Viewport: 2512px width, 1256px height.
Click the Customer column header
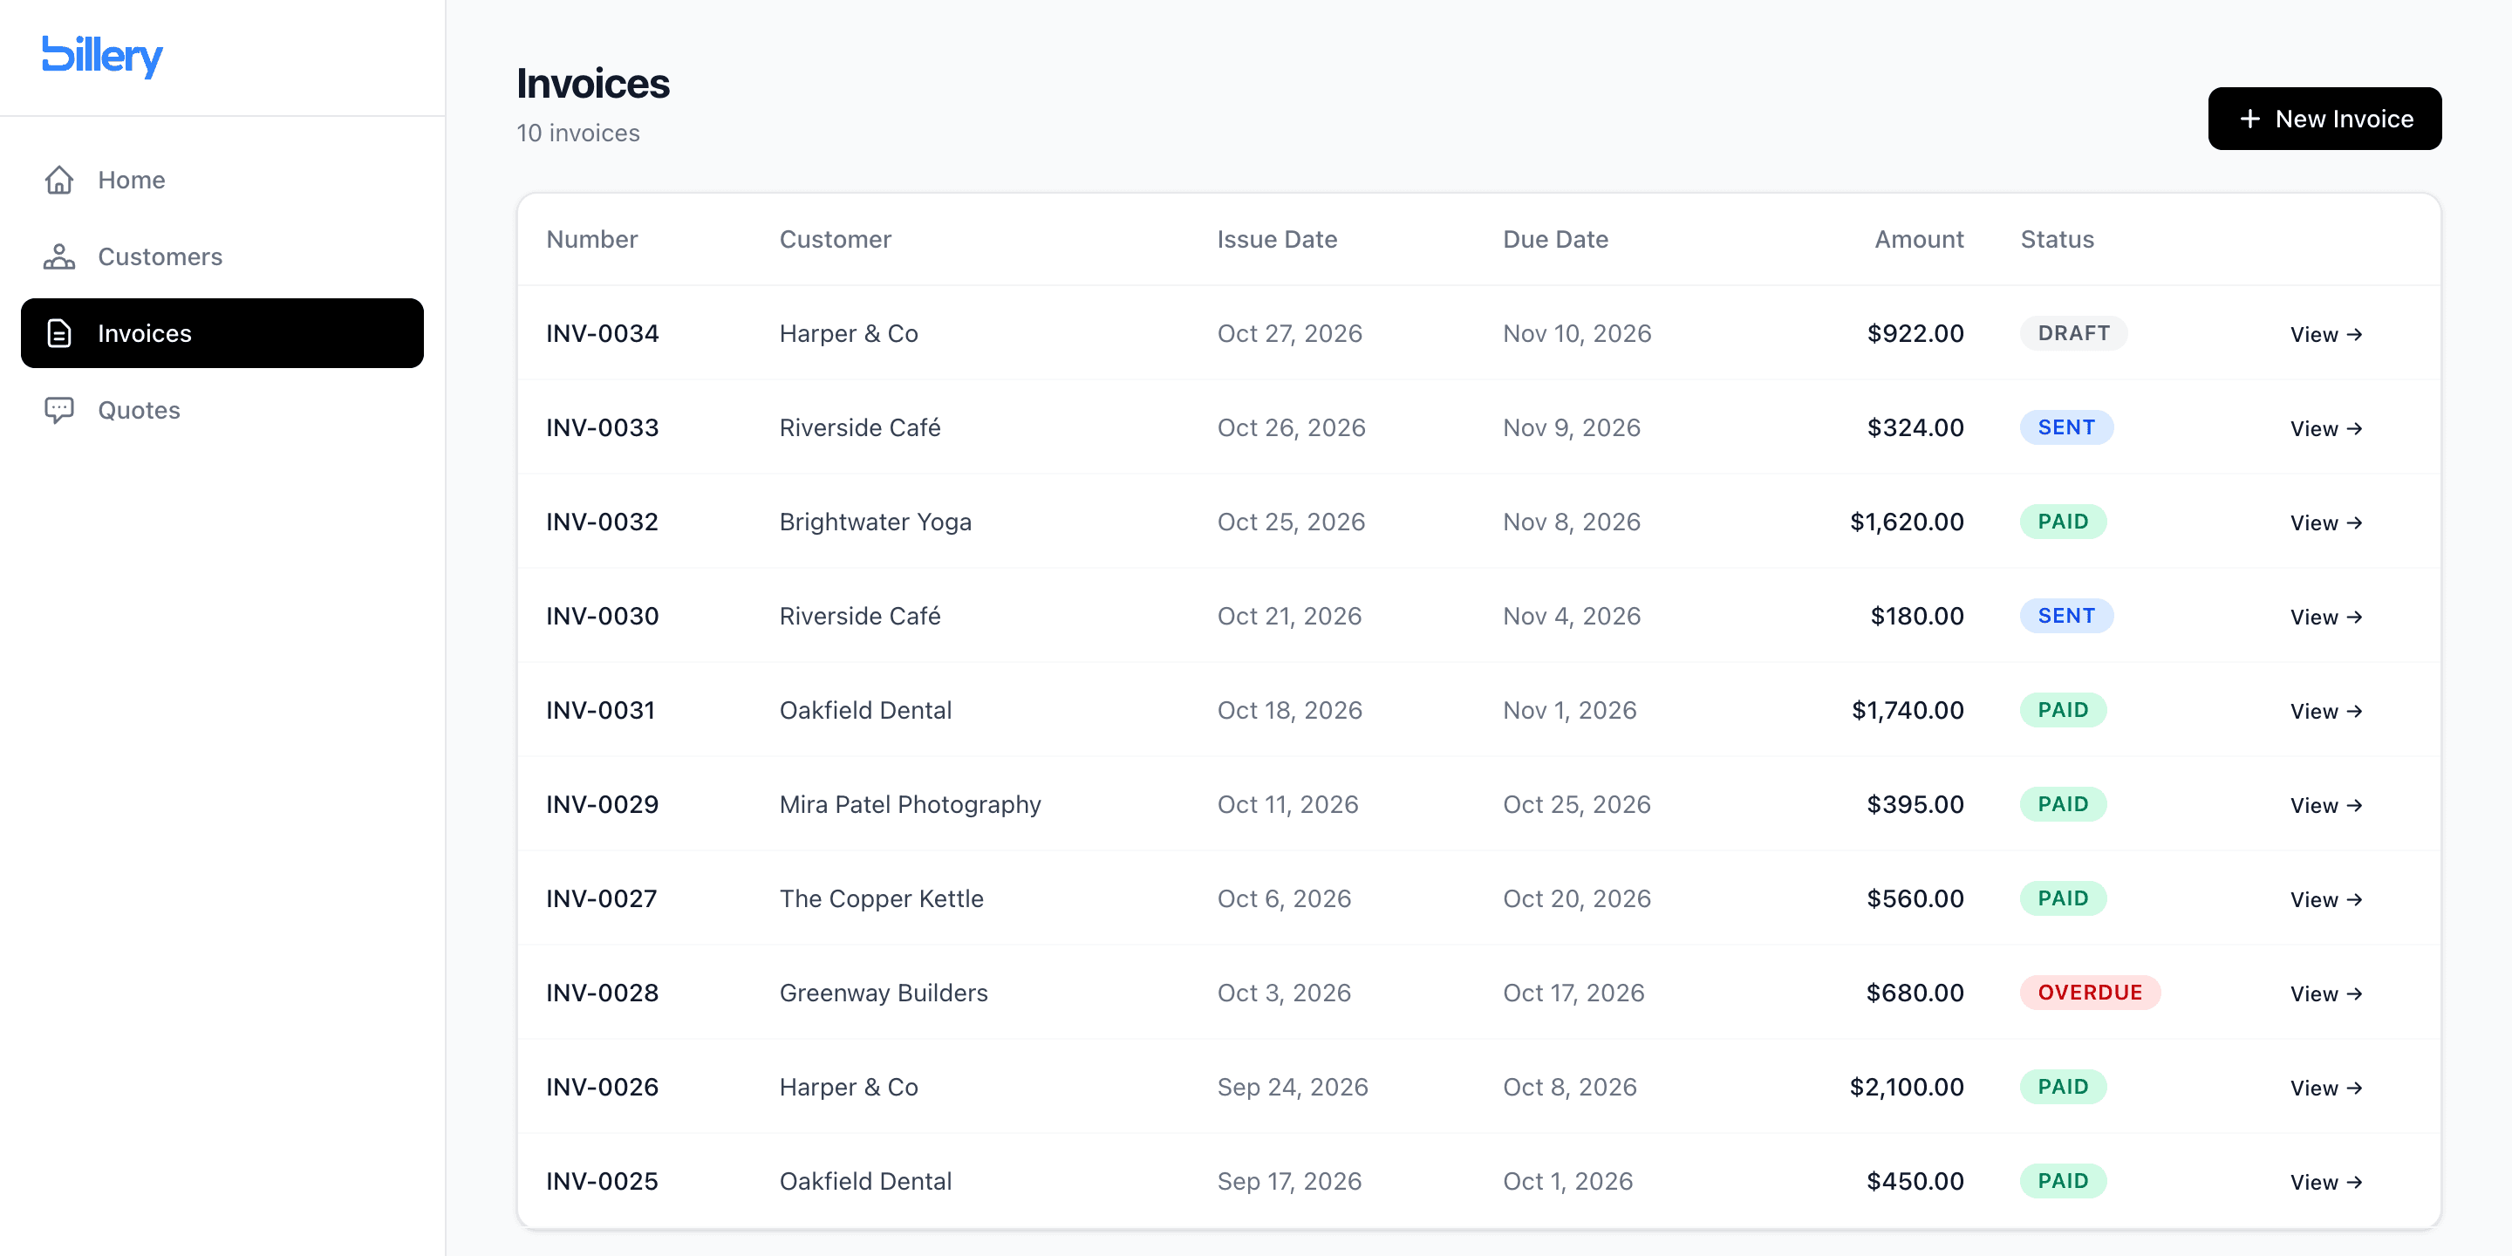[835, 239]
